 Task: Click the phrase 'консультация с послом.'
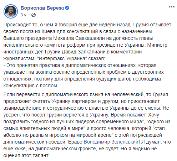coord(31,86)
